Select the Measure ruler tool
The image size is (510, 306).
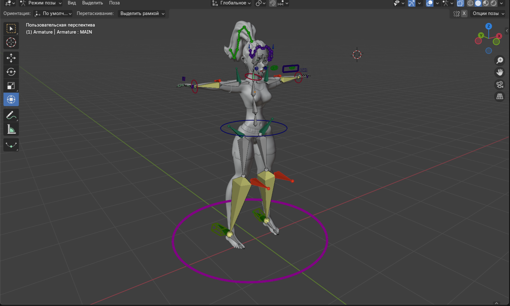click(11, 129)
